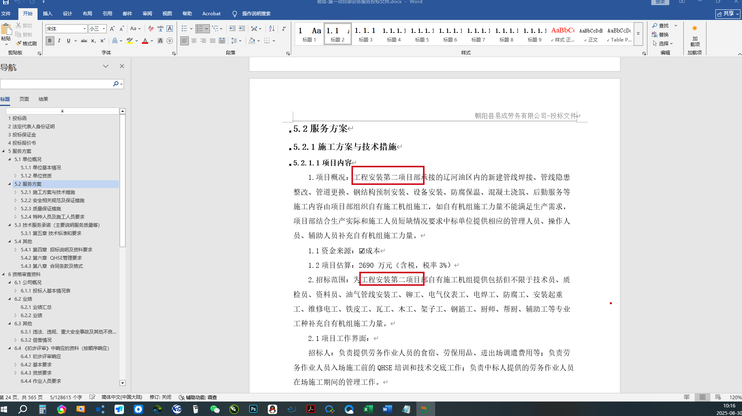Click the Bold formatting button
Screen dimensions: 742x416
(x=50, y=41)
